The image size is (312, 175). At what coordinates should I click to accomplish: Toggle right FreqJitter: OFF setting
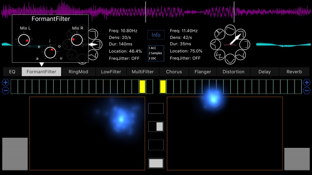pos(185,58)
